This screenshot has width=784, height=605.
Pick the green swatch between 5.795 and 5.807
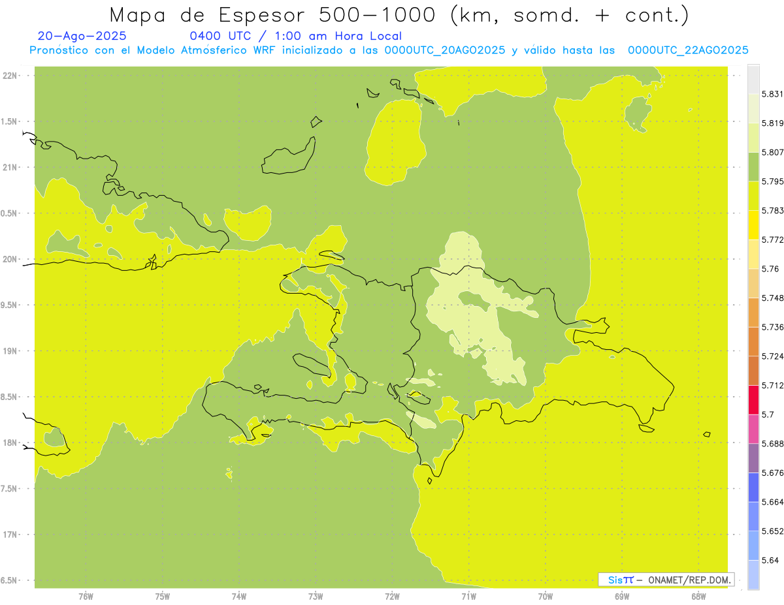(x=753, y=166)
